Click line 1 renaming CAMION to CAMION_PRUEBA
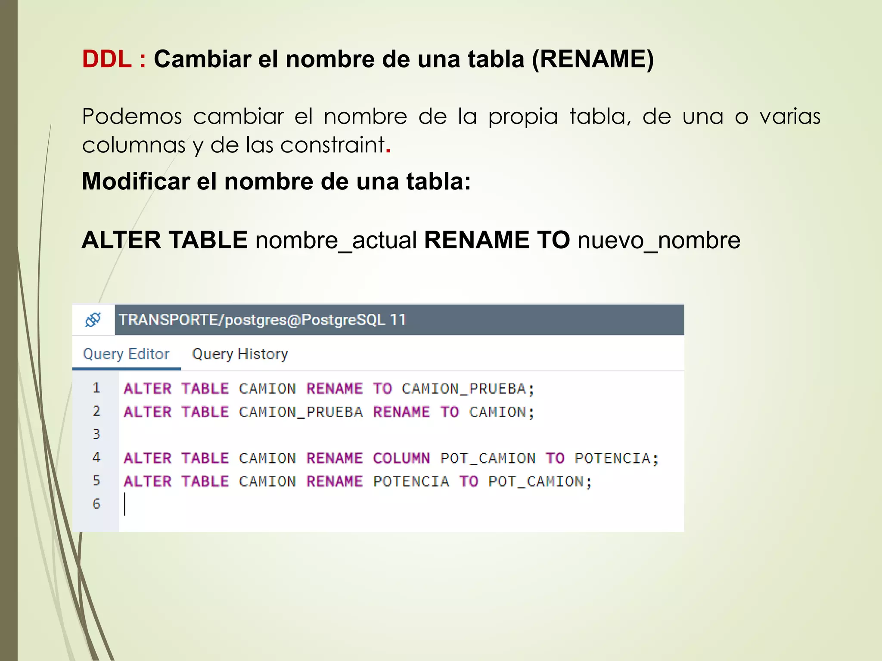Viewport: 882px width, 661px height. click(329, 389)
